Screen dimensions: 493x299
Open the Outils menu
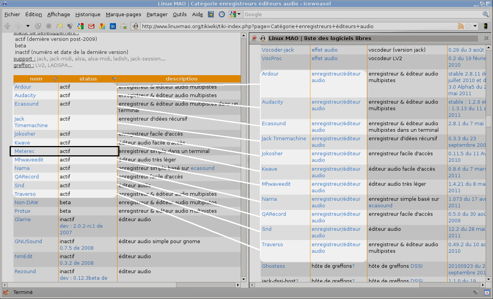pyautogui.click(x=179, y=14)
